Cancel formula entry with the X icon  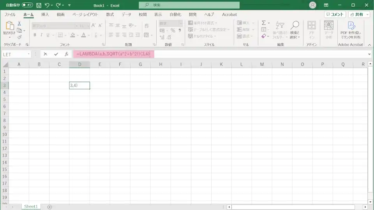[x=46, y=54]
